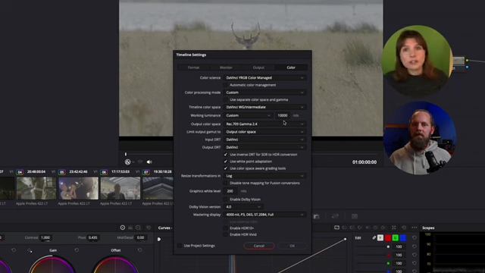Reset the Offset color wheel
485x273 pixels.
[x=139, y=250]
